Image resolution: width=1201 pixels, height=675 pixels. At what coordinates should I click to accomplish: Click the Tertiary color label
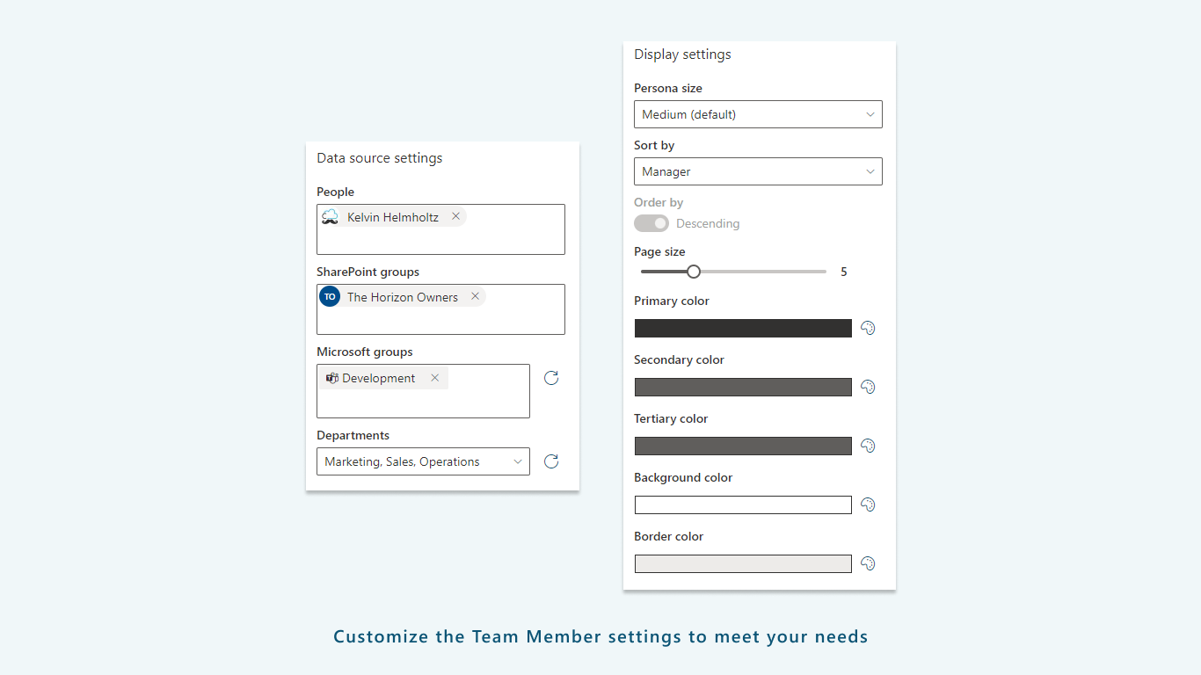pos(671,418)
